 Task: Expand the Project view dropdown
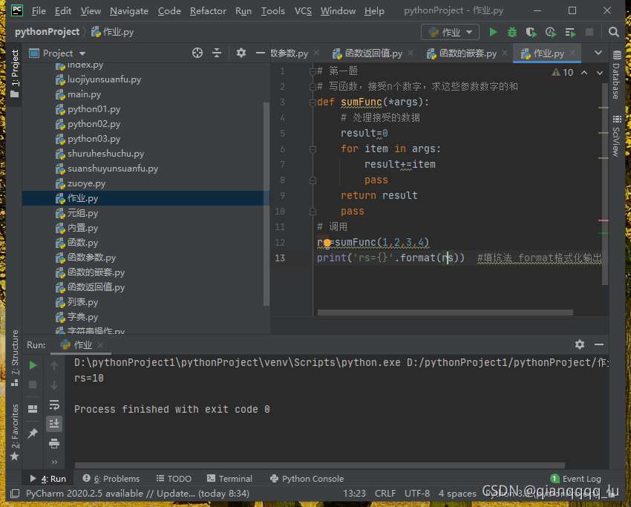click(82, 53)
